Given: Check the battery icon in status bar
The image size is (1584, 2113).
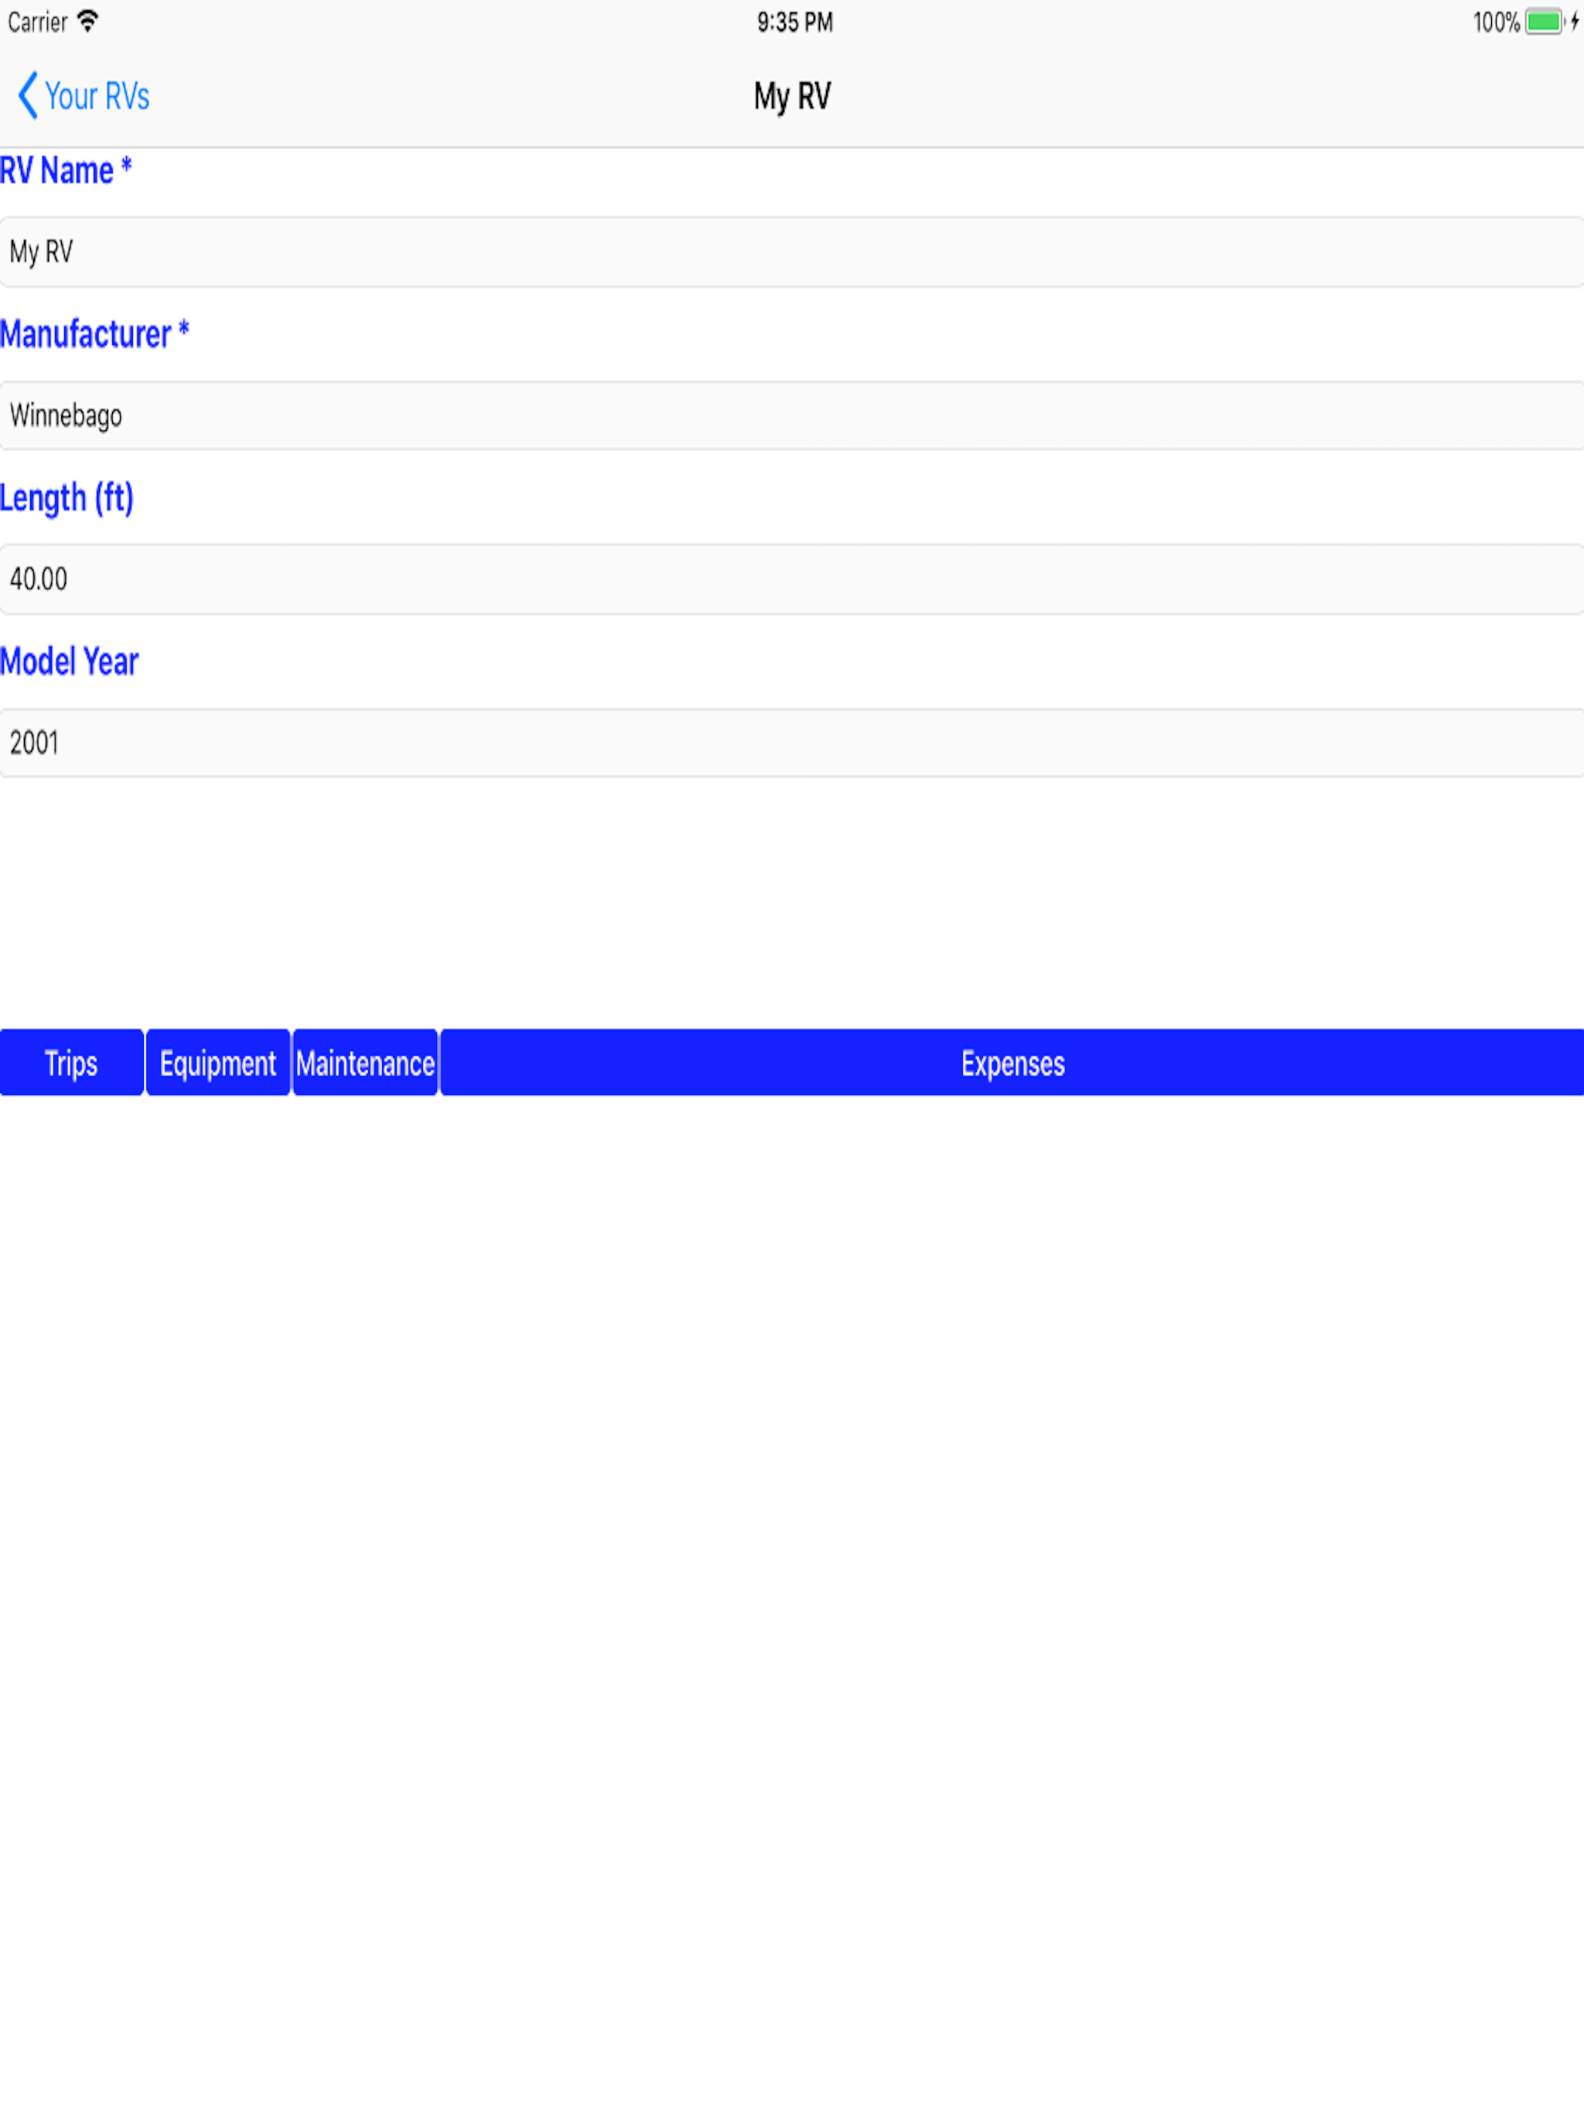Looking at the screenshot, I should point(1544,22).
